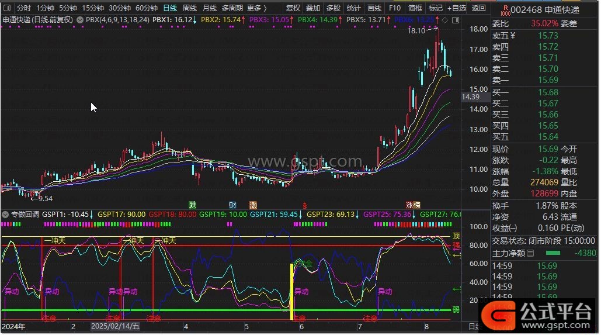The width and height of the screenshot is (601, 335).
Task: Click the green 跌 event marker
Action: (x=192, y=205)
